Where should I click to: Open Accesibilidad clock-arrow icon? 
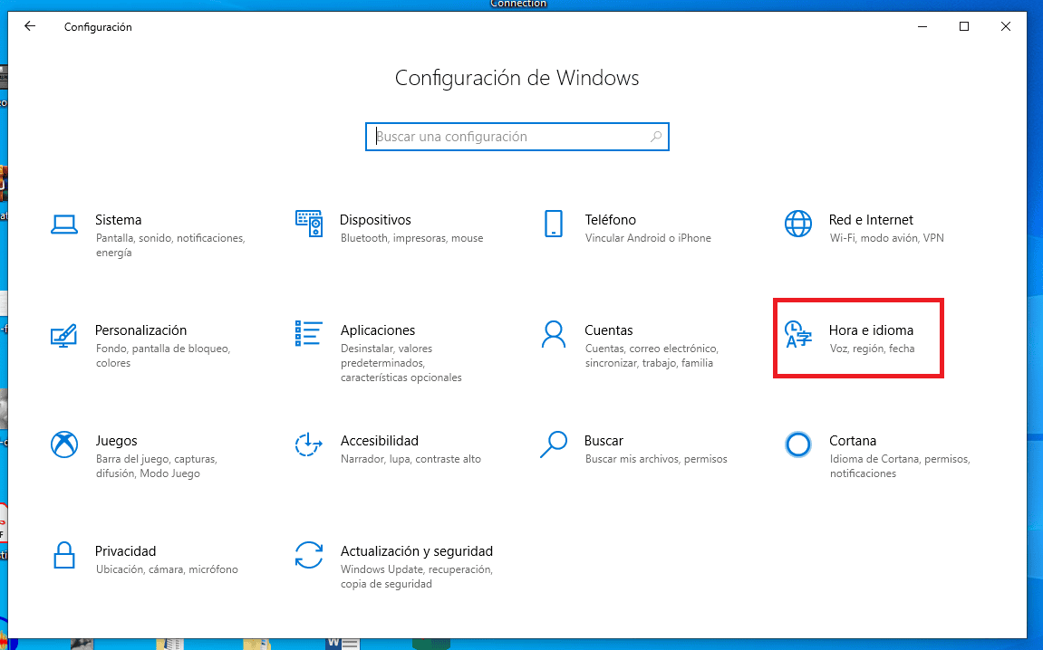coord(309,444)
